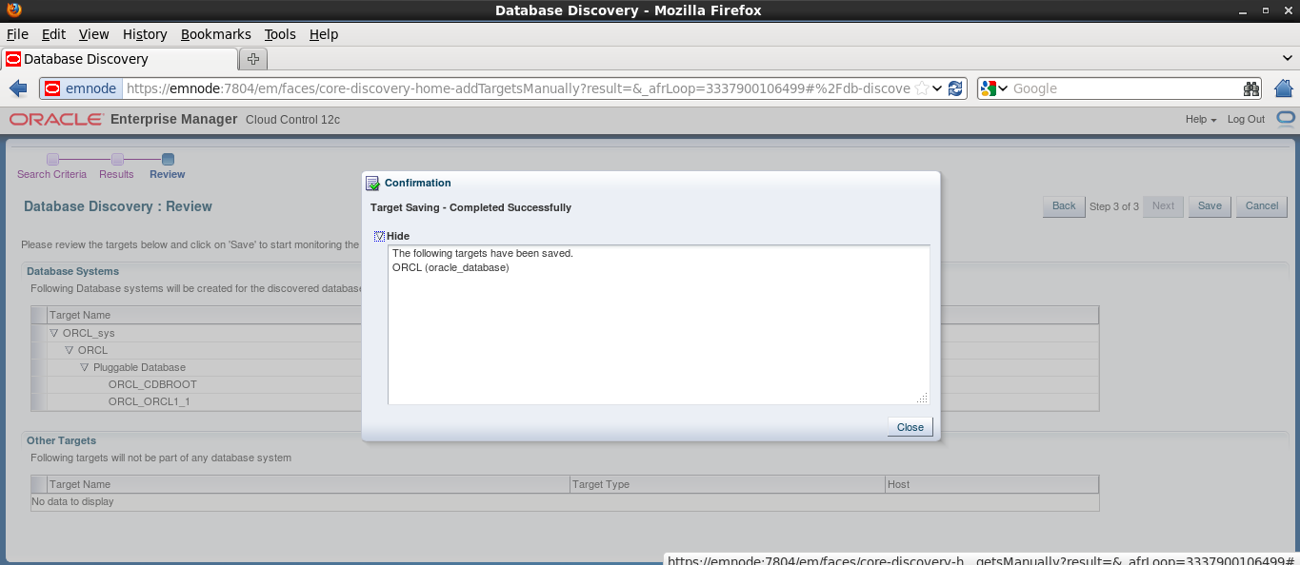Click the emnode site identity badge

click(81, 88)
